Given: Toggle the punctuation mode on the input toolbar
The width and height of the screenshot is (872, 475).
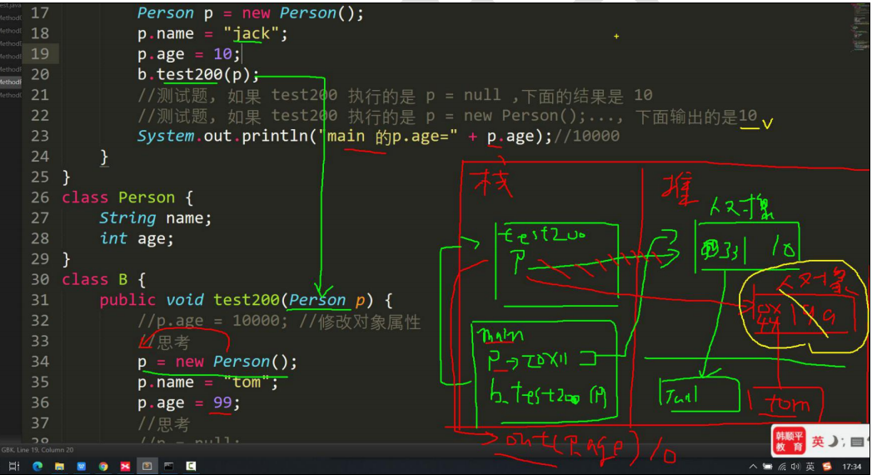Looking at the screenshot, I should [x=844, y=442].
